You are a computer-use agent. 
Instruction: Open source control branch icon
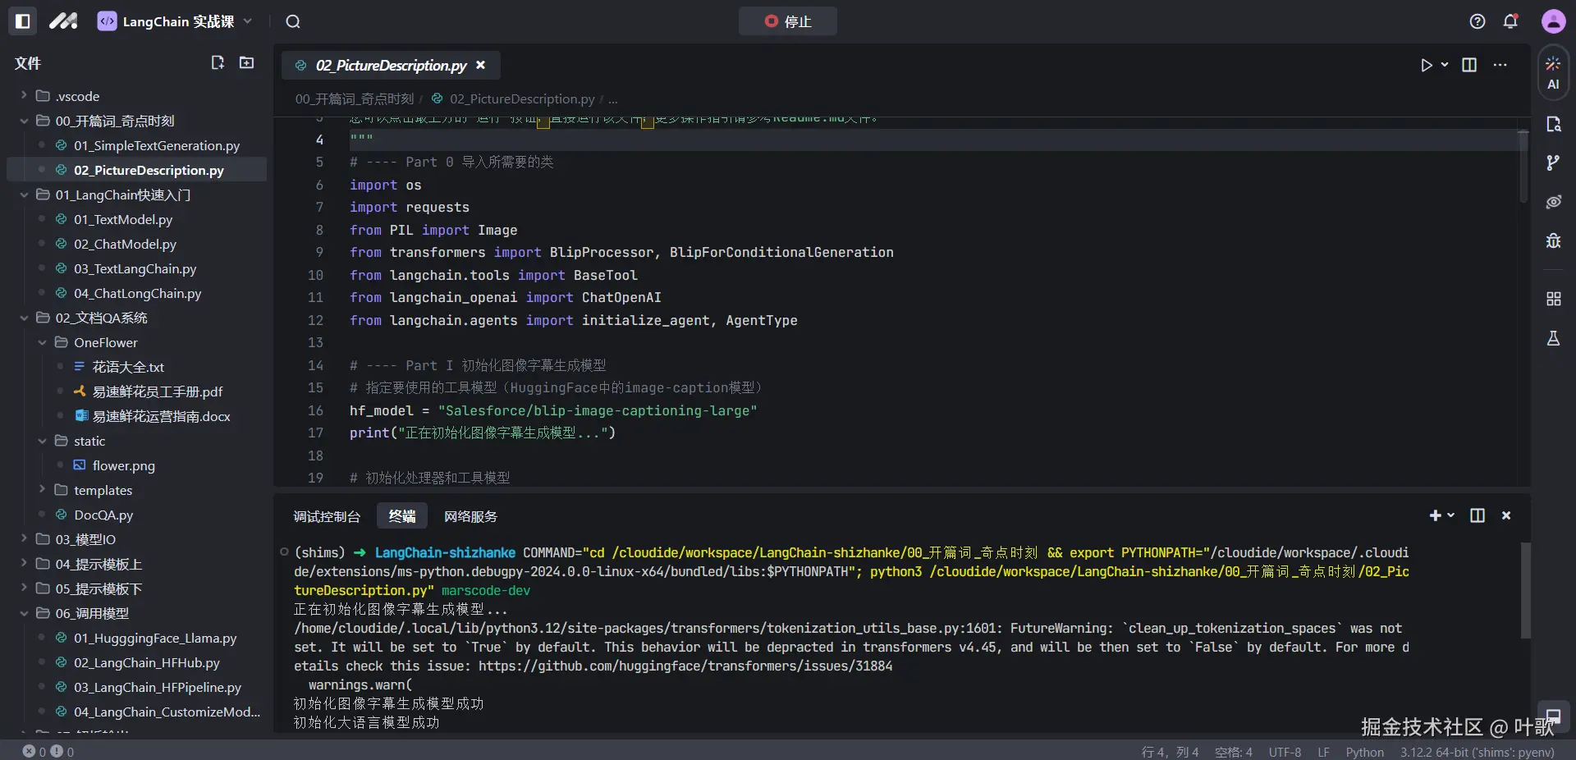click(1553, 163)
